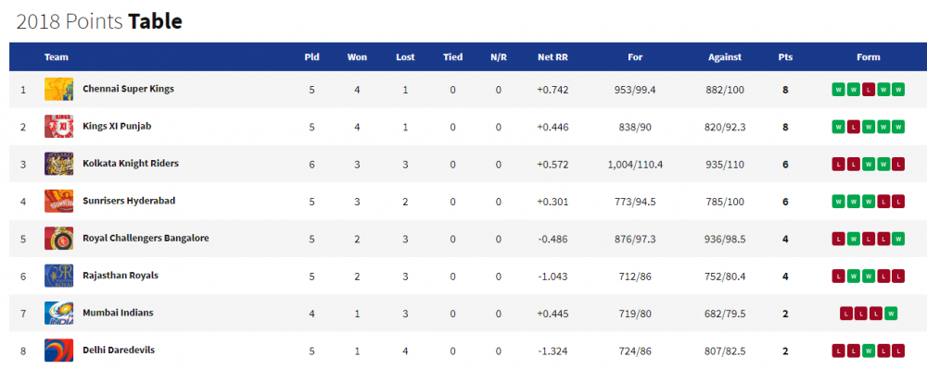
Task: Open Kolkata Knight Riders team name link
Action: coord(131,164)
